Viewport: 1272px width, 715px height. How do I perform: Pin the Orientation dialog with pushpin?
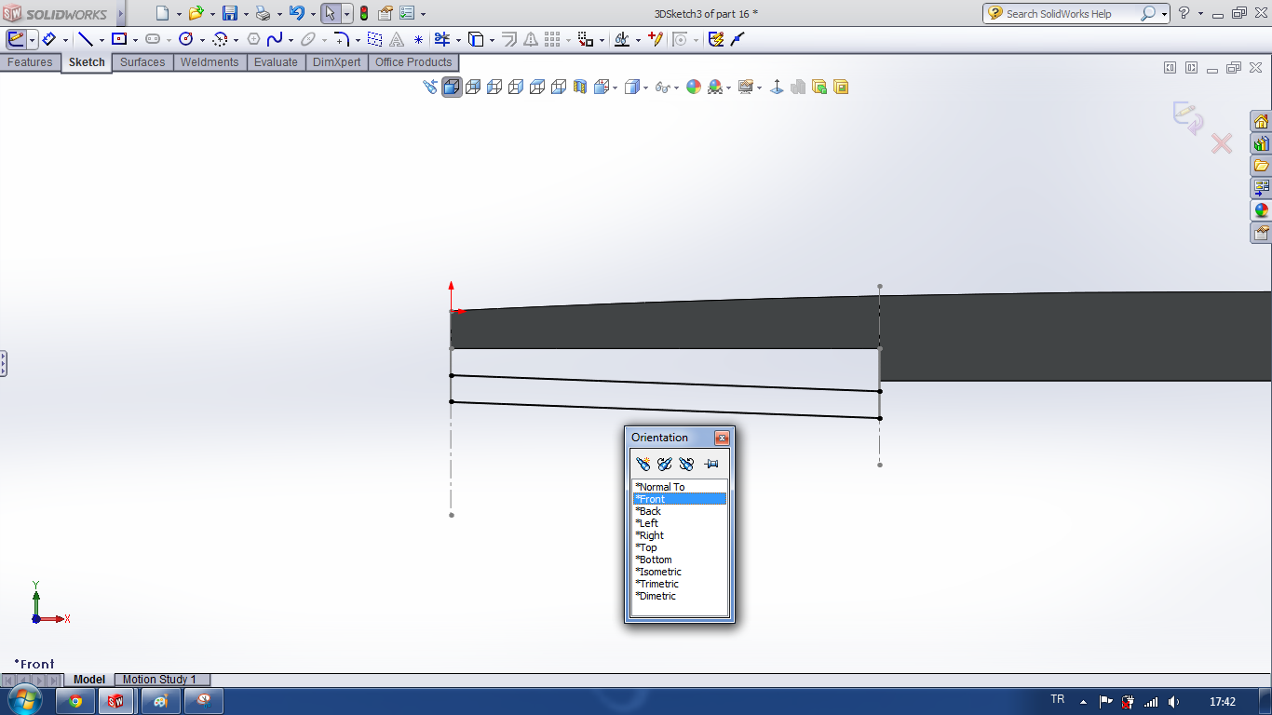[x=711, y=464]
